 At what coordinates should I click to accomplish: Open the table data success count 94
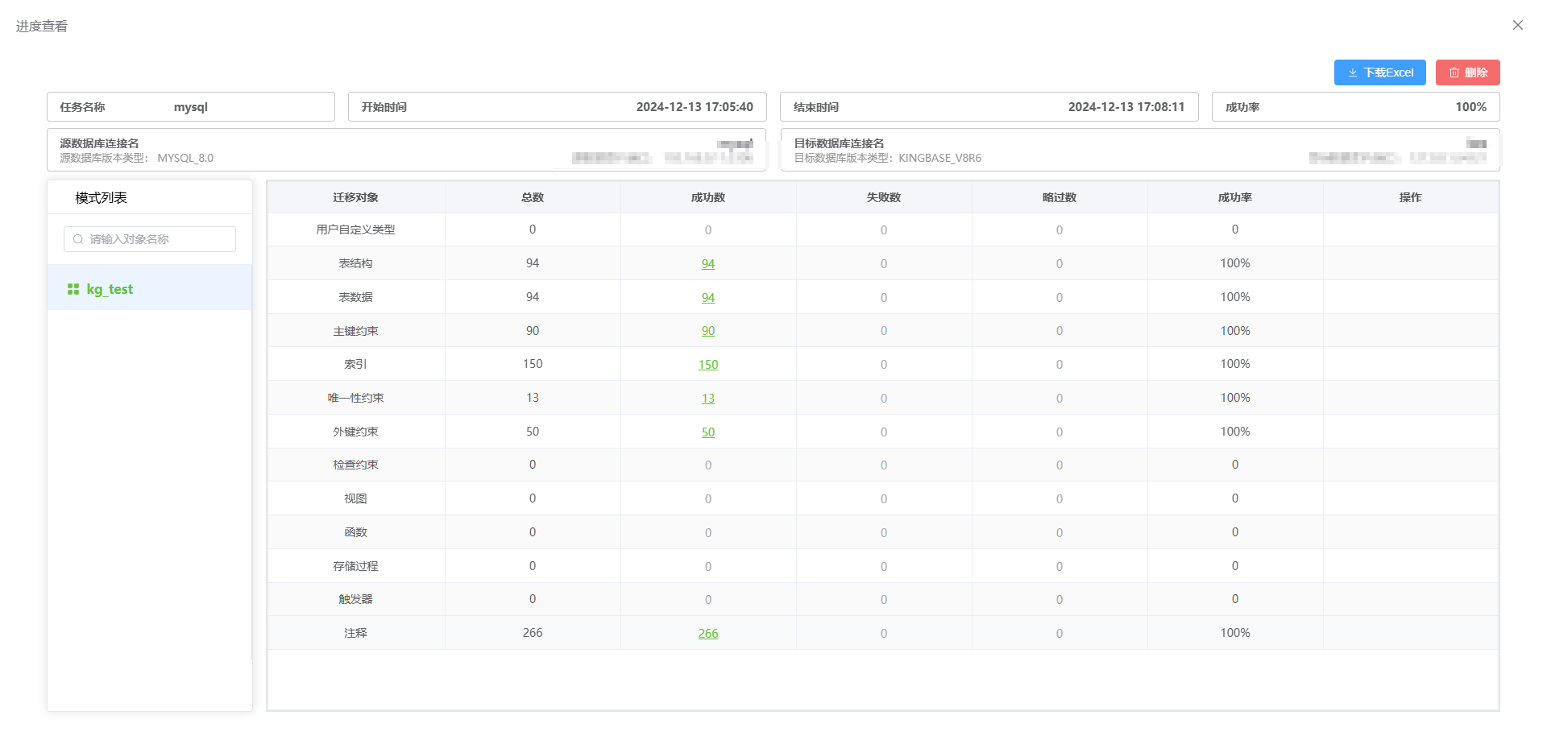click(x=707, y=298)
